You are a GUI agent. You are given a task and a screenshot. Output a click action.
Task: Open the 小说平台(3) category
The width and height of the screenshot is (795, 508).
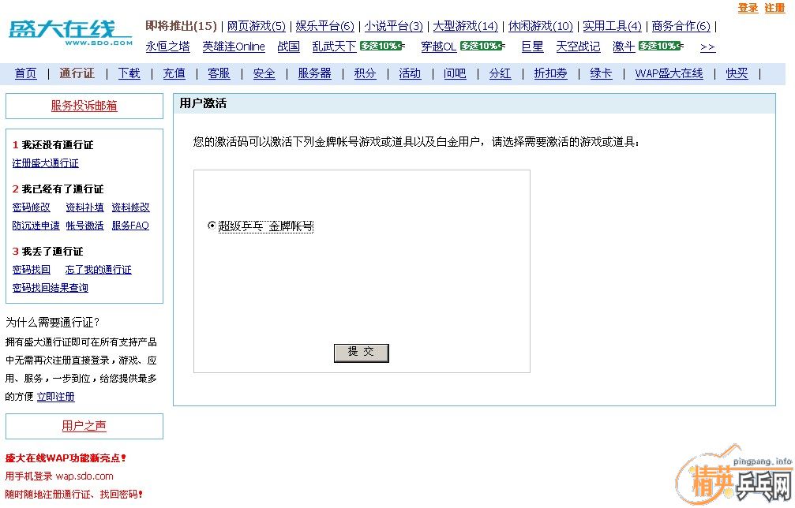(393, 26)
